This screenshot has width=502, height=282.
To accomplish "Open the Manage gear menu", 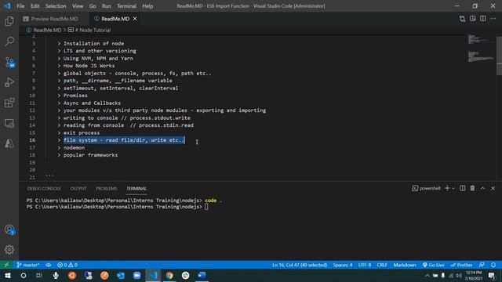I will (9, 249).
